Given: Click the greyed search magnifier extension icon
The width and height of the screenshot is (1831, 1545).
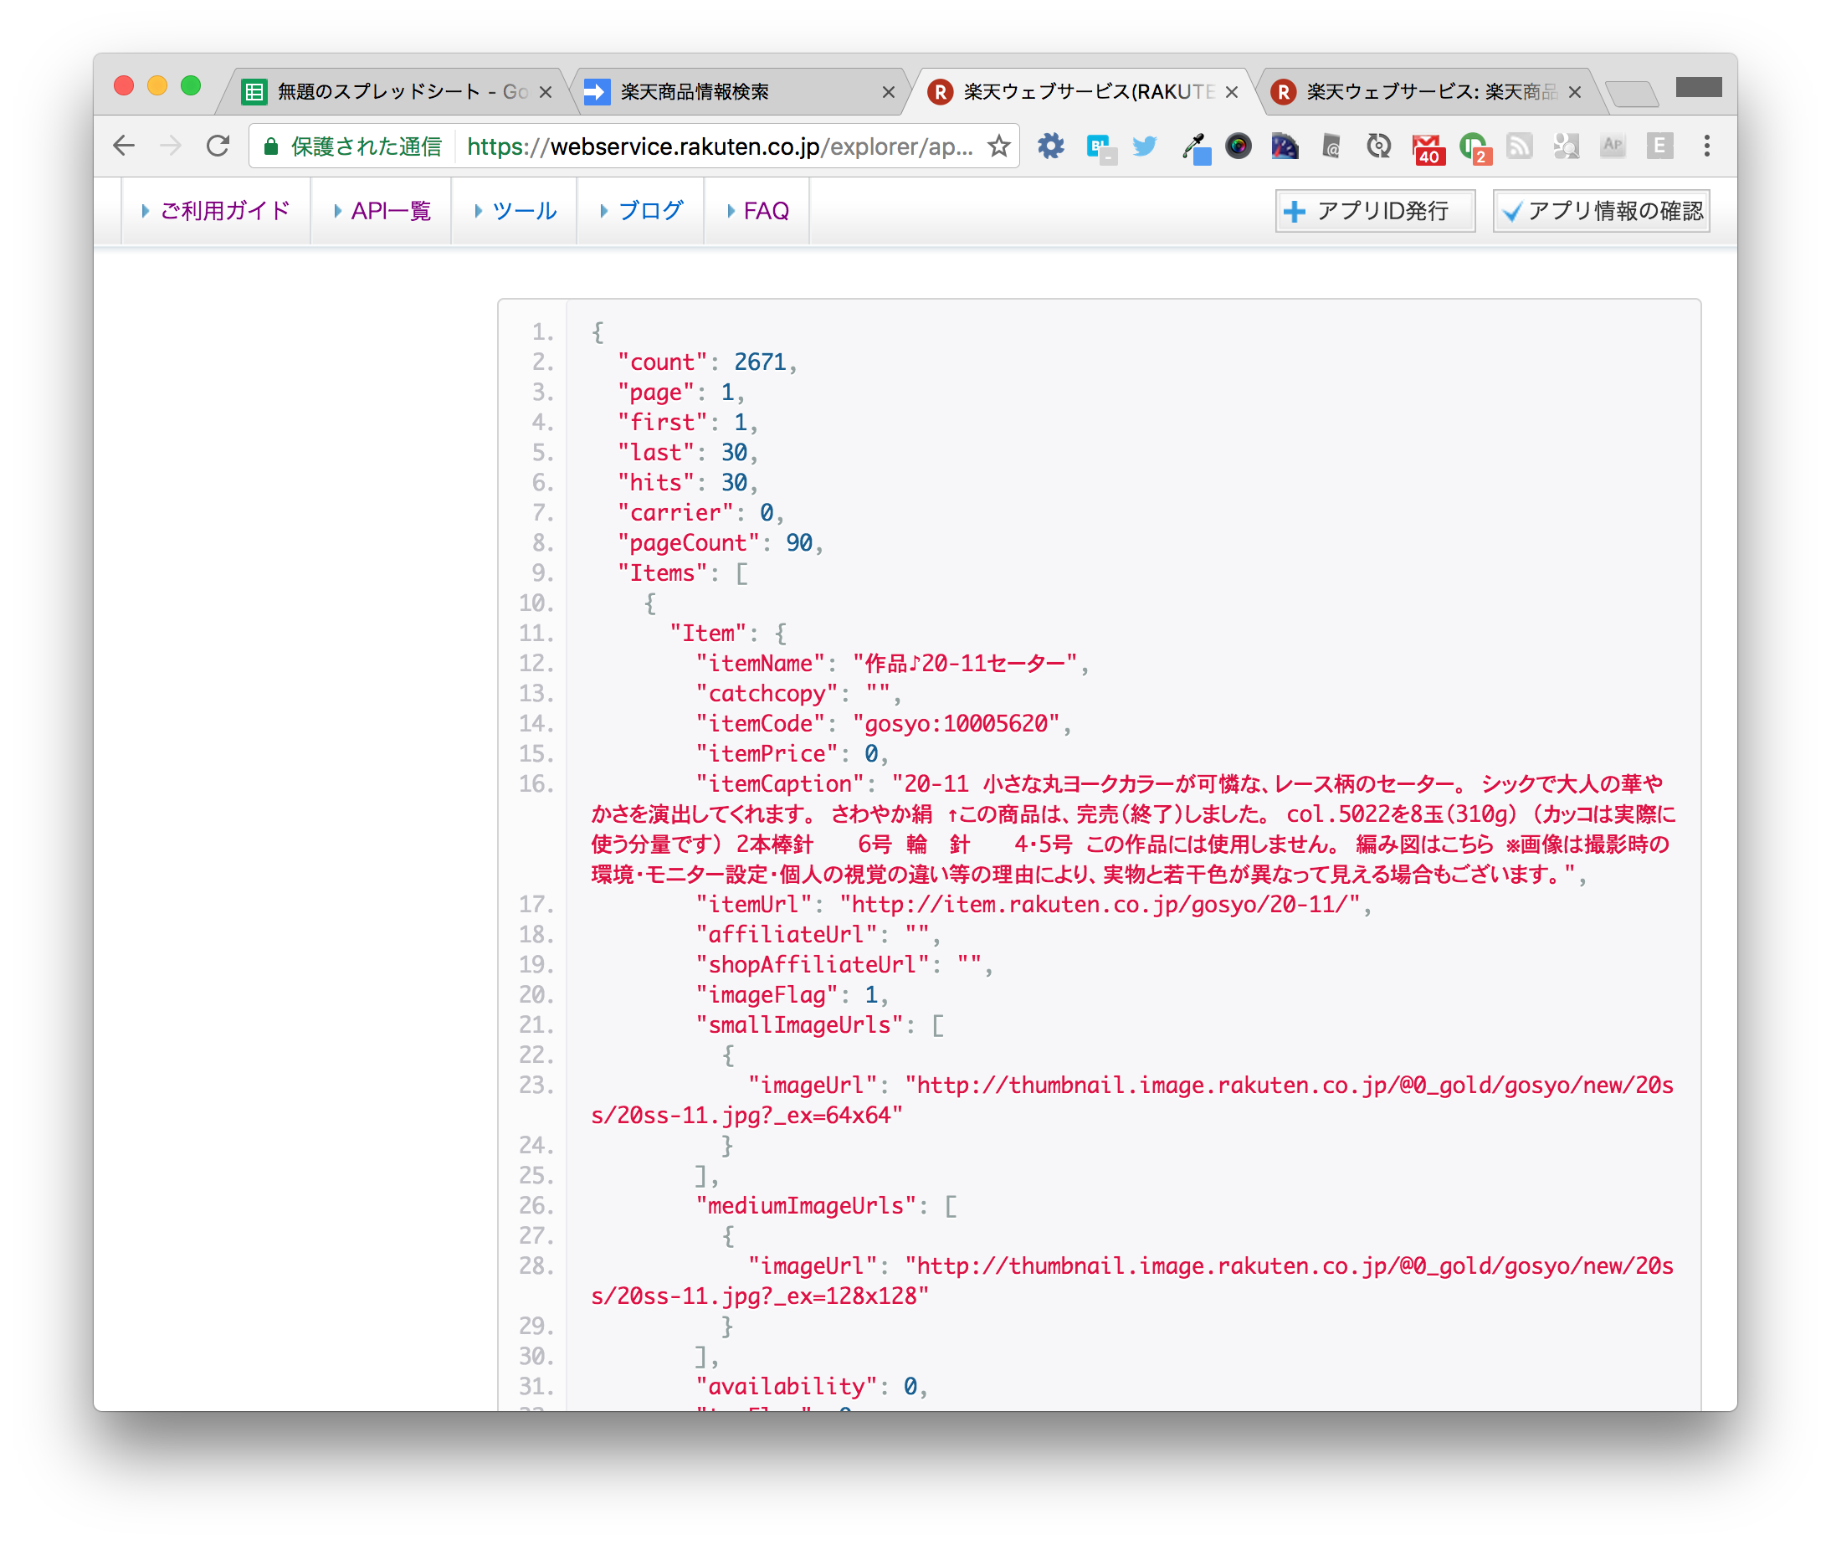Looking at the screenshot, I should (x=1566, y=146).
